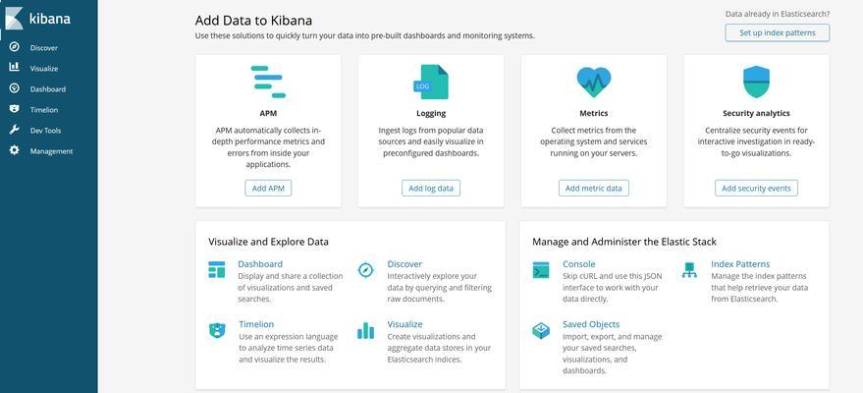
Task: Click the Timelion mask icon in sidebar
Action: (15, 109)
